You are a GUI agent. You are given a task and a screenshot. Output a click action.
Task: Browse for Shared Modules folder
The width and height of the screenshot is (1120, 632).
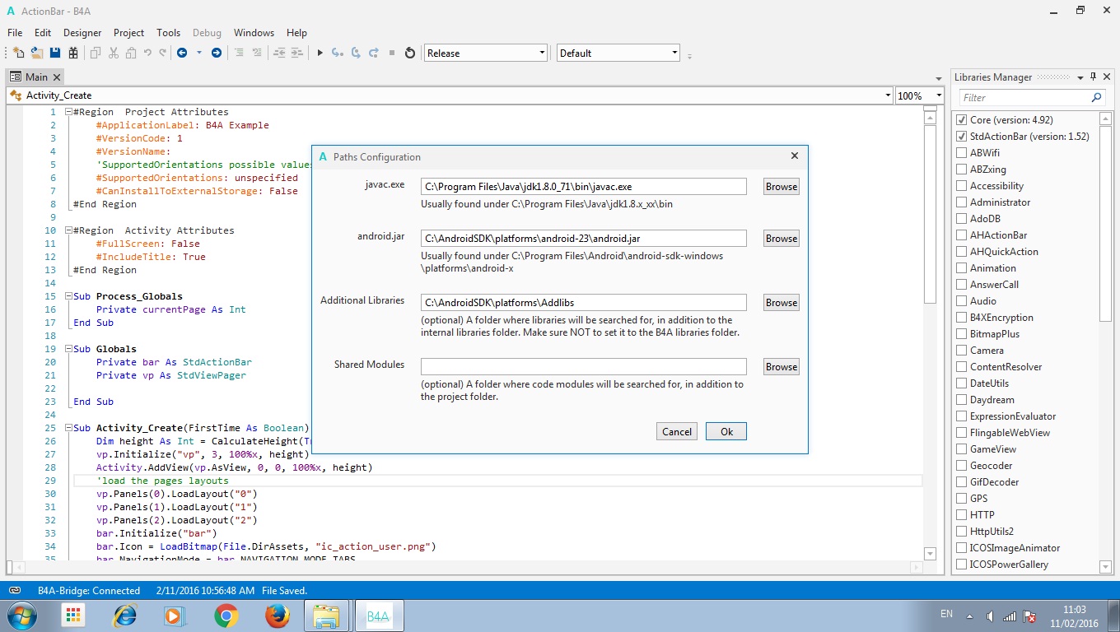click(781, 367)
